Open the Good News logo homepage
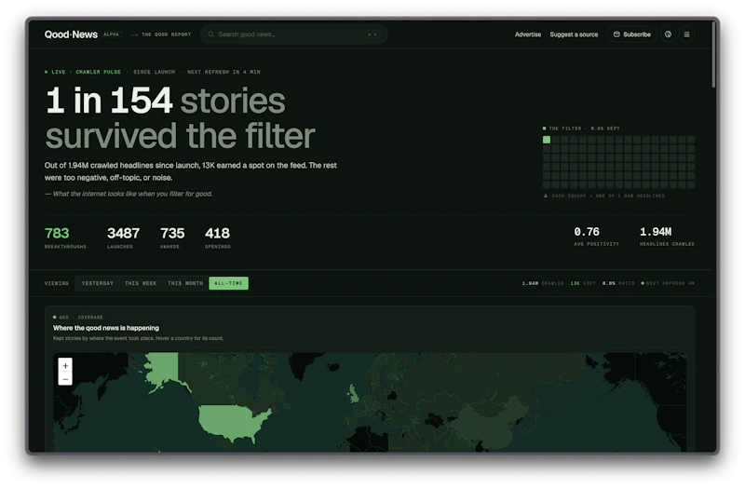The height and width of the screenshot is (489, 745). point(71,34)
